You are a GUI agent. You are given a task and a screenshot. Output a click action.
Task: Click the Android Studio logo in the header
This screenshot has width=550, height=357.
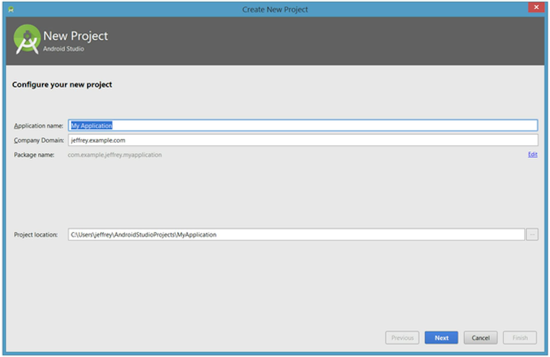pos(27,39)
